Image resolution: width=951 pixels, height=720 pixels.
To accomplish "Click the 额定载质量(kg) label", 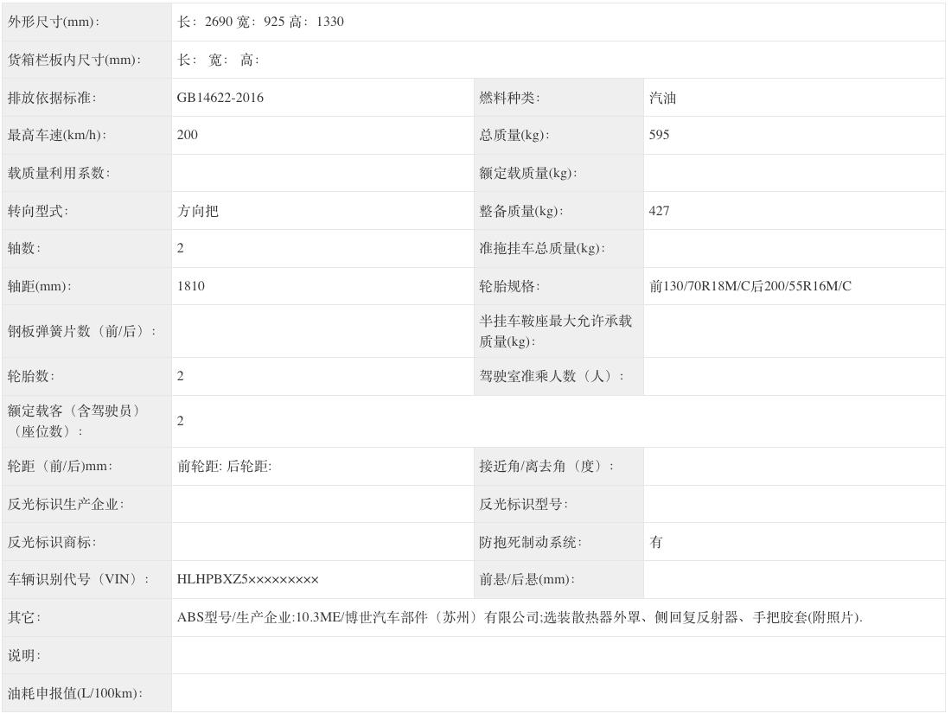I will coord(527,173).
